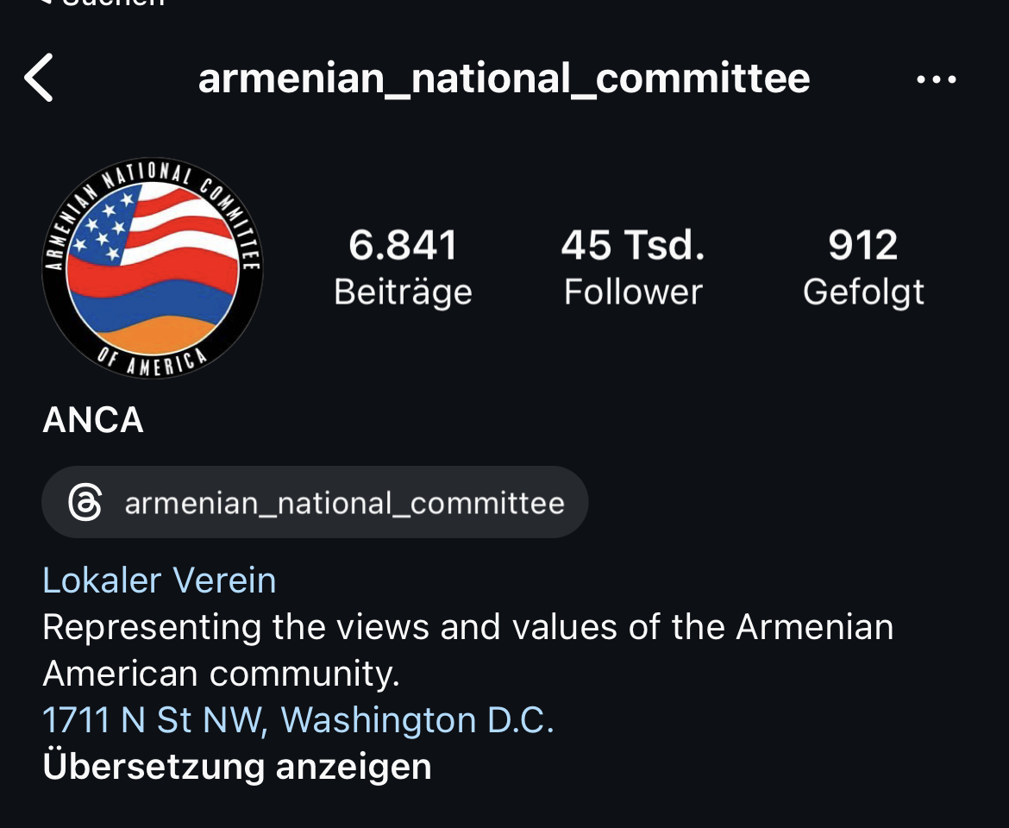Show the 912 Gefolgt list
Screen dimensions: 1009x828
(x=863, y=267)
